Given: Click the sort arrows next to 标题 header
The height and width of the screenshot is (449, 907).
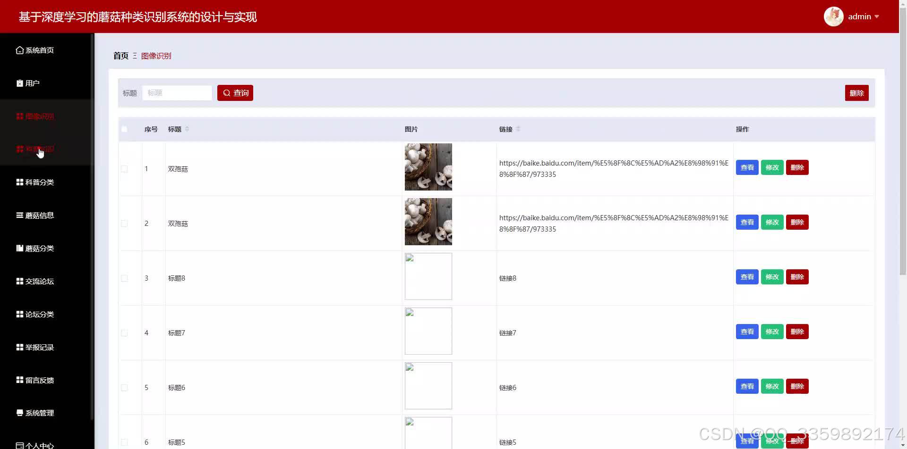Looking at the screenshot, I should pyautogui.click(x=187, y=129).
